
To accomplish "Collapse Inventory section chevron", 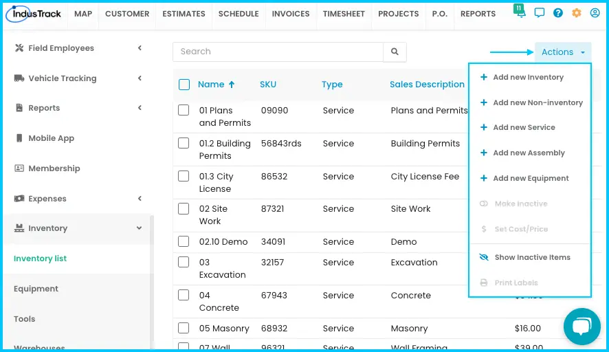I will [x=139, y=228].
